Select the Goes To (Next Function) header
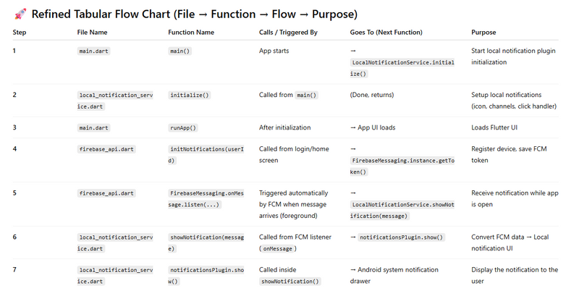The width and height of the screenshot is (579, 304). 386,33
